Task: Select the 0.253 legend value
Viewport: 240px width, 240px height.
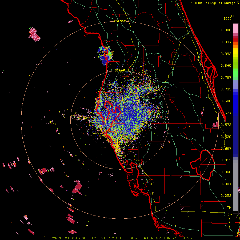Action: point(226,196)
